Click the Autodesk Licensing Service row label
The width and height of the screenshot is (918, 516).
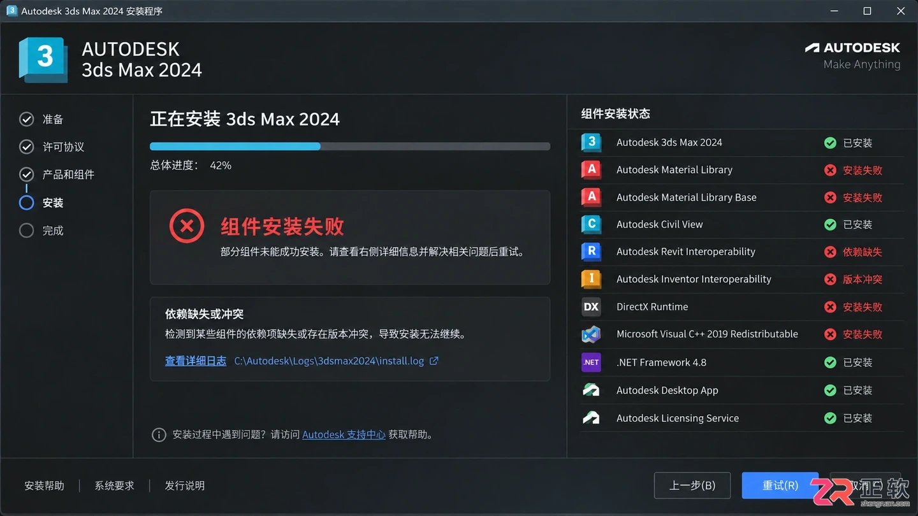click(678, 418)
